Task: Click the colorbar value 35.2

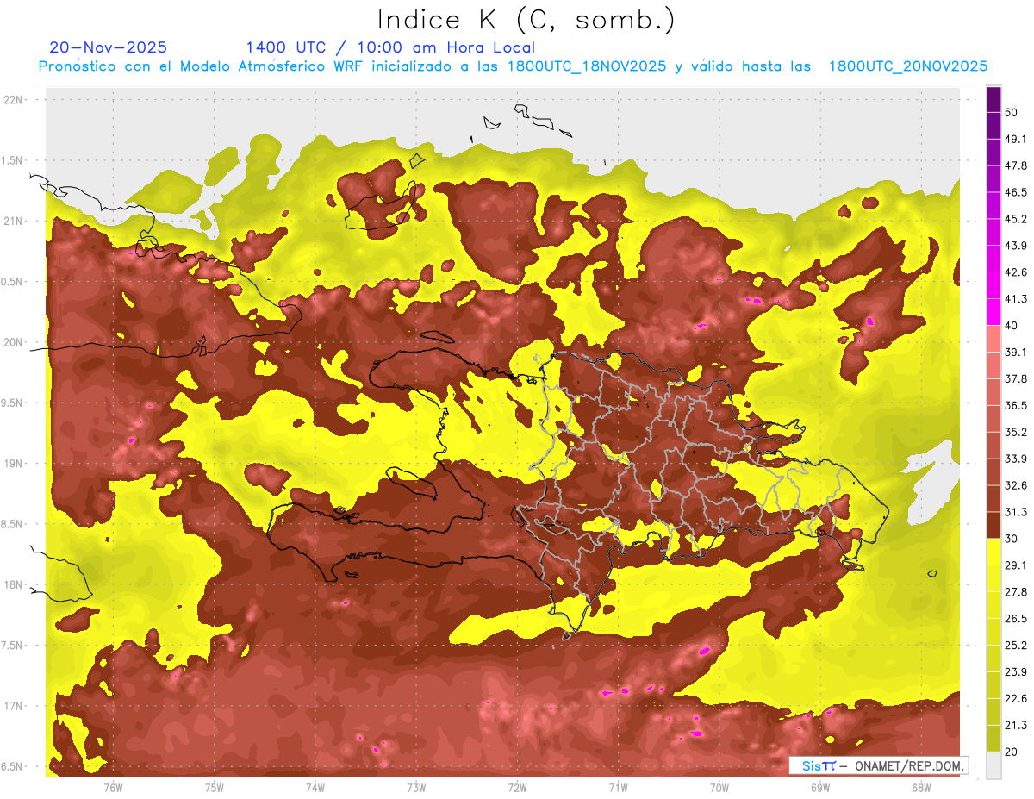Action: tap(1015, 432)
